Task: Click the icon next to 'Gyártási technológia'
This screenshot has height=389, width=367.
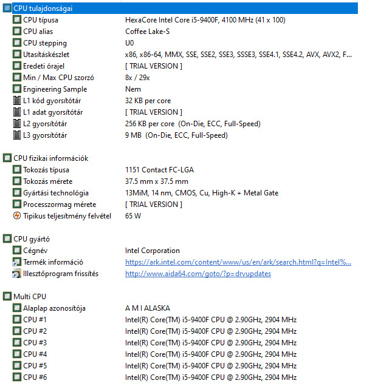Action: [17, 193]
